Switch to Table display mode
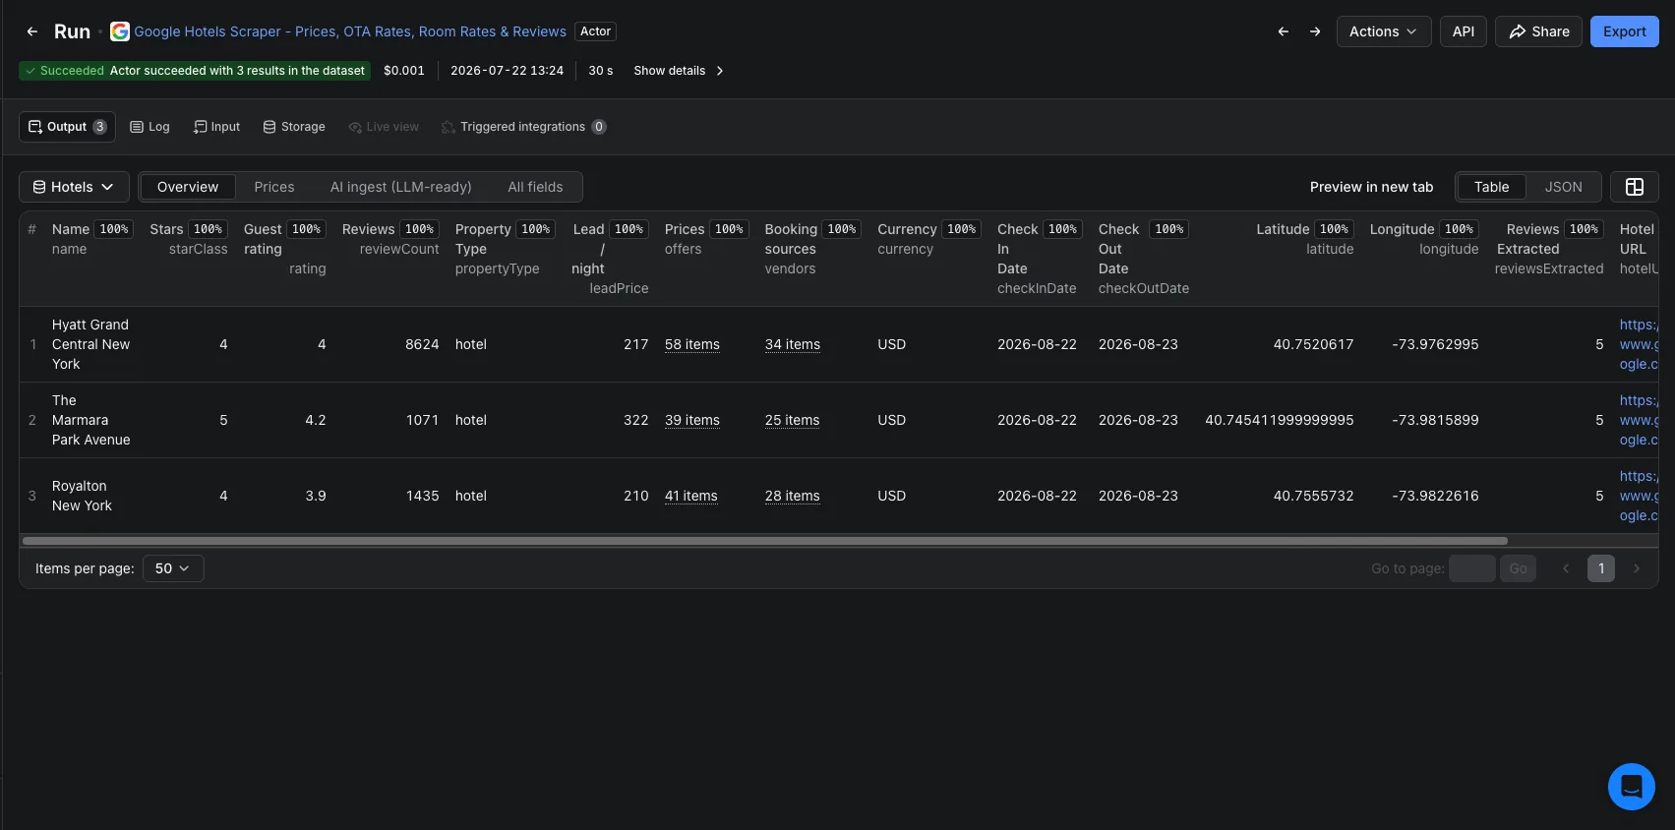 click(x=1491, y=187)
